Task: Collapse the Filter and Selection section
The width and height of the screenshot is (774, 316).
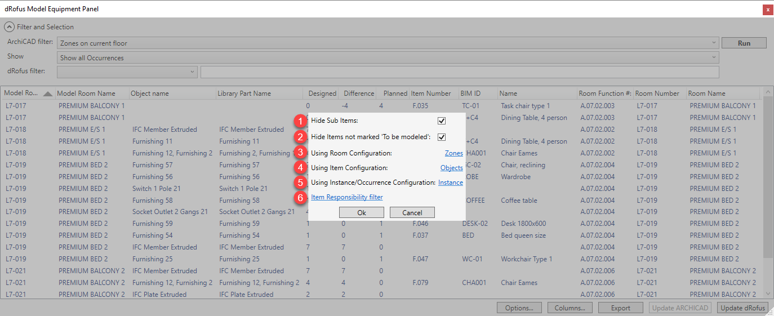Action: pyautogui.click(x=10, y=26)
